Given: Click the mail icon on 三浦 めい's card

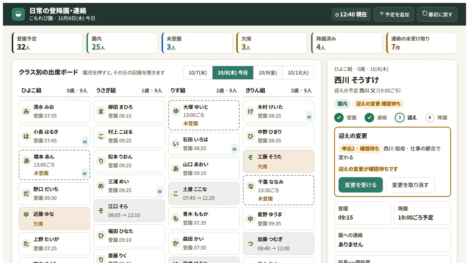Looking at the screenshot, I should pyautogui.click(x=160, y=191).
